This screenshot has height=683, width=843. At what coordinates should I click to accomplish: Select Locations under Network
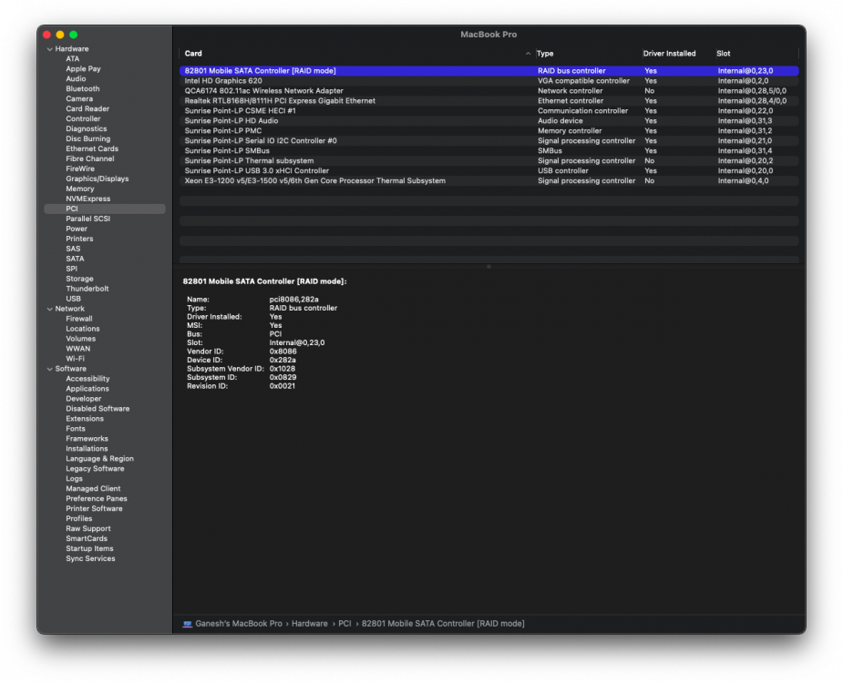(83, 329)
